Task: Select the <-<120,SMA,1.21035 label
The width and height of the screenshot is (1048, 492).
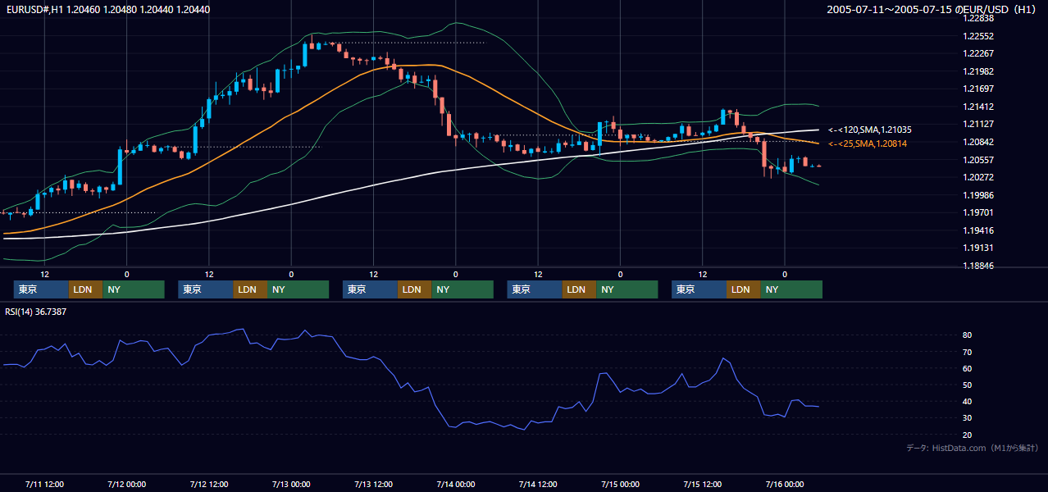Action: pyautogui.click(x=870, y=130)
